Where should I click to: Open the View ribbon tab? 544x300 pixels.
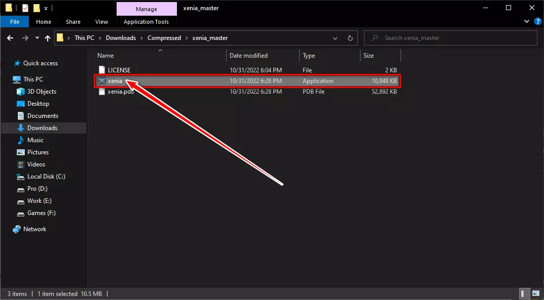click(101, 21)
